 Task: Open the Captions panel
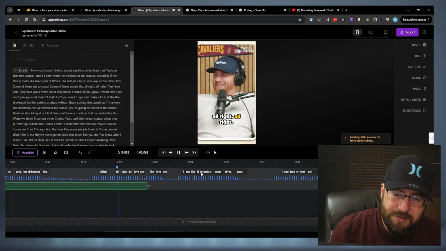point(417,67)
